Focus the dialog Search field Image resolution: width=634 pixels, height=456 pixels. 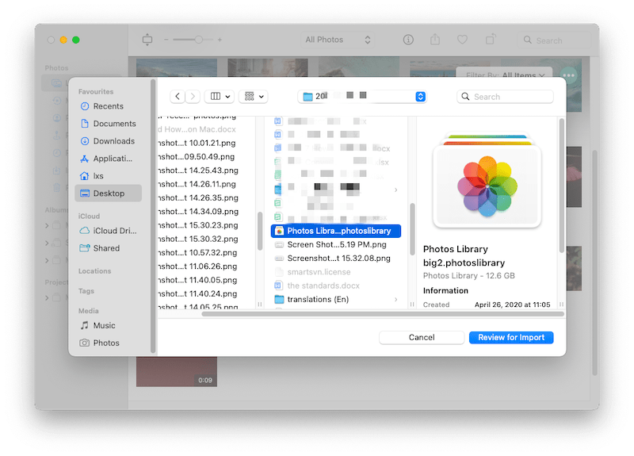[x=505, y=97]
